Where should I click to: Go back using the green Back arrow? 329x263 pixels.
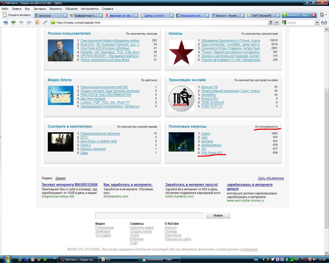[x=13, y=22]
